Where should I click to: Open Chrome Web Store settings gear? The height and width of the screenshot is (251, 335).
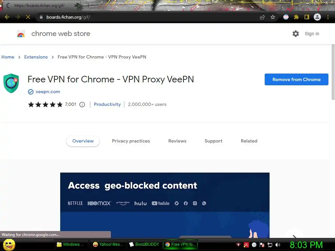[296, 34]
